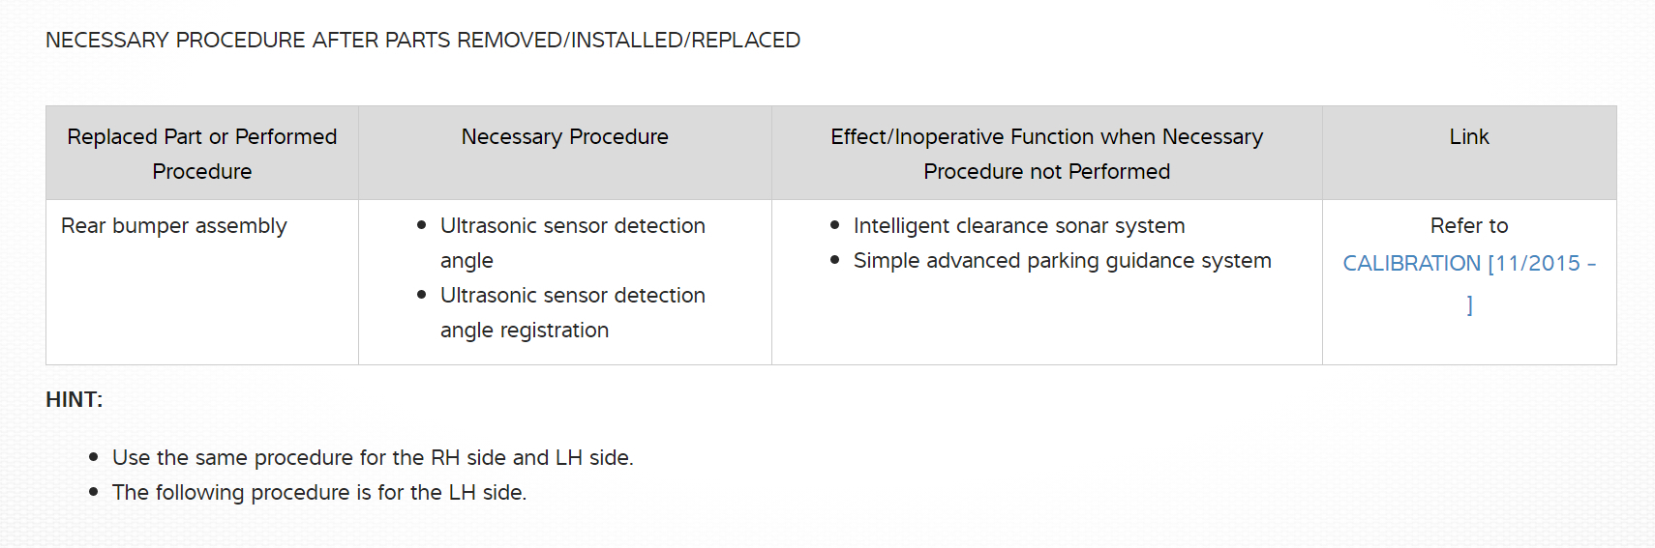Click the 'Link' column header
1655x548 pixels.
pyautogui.click(x=1468, y=137)
